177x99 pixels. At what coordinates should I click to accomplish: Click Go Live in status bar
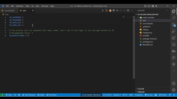click(149, 95)
